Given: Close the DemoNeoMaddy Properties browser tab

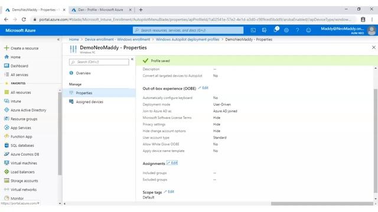Looking at the screenshot, I should pyautogui.click(x=64, y=10).
